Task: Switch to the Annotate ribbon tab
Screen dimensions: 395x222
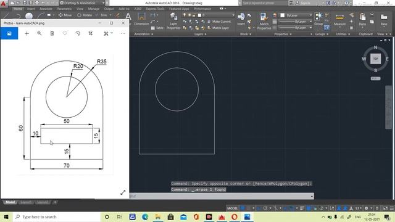Action: pos(46,9)
